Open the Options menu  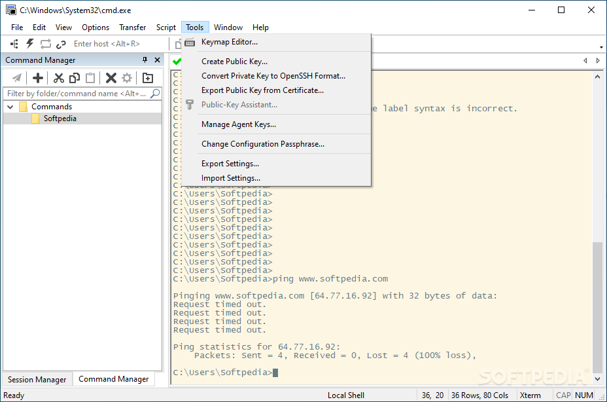(95, 27)
